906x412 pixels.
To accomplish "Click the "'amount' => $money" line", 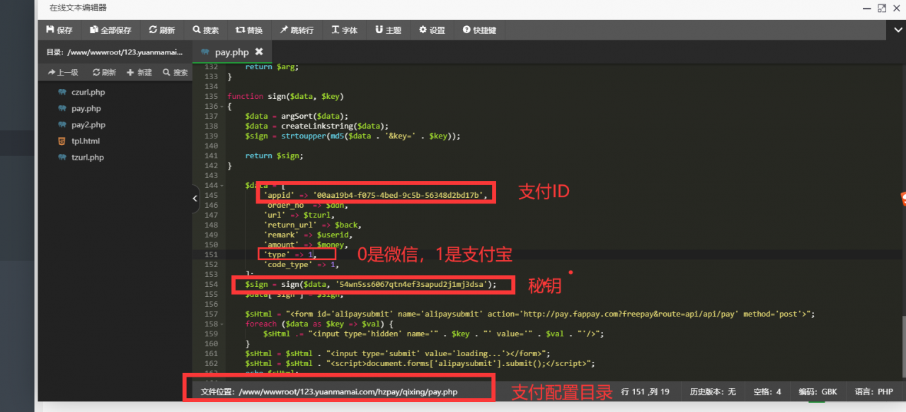I will click(305, 245).
